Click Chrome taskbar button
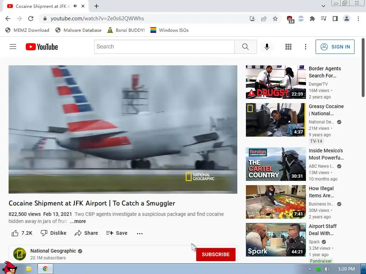Viewport: 366px width, 274px height. [x=45, y=269]
